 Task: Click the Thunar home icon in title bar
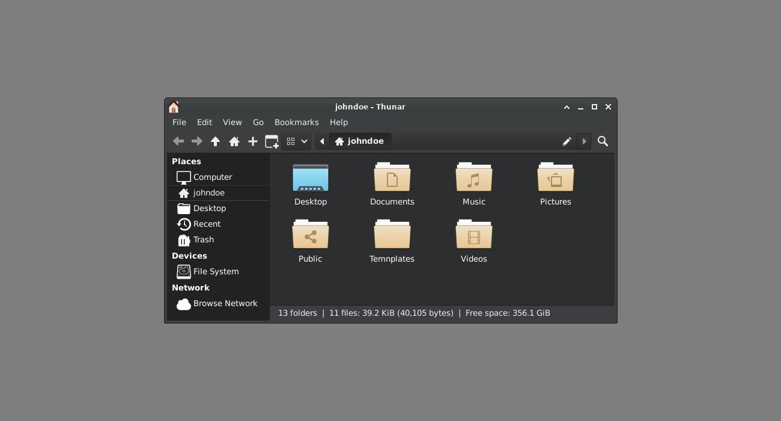[174, 107]
